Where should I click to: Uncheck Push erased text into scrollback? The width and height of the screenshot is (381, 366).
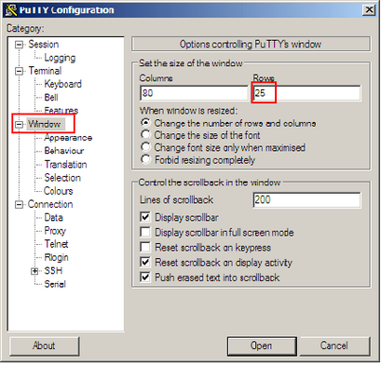click(145, 278)
